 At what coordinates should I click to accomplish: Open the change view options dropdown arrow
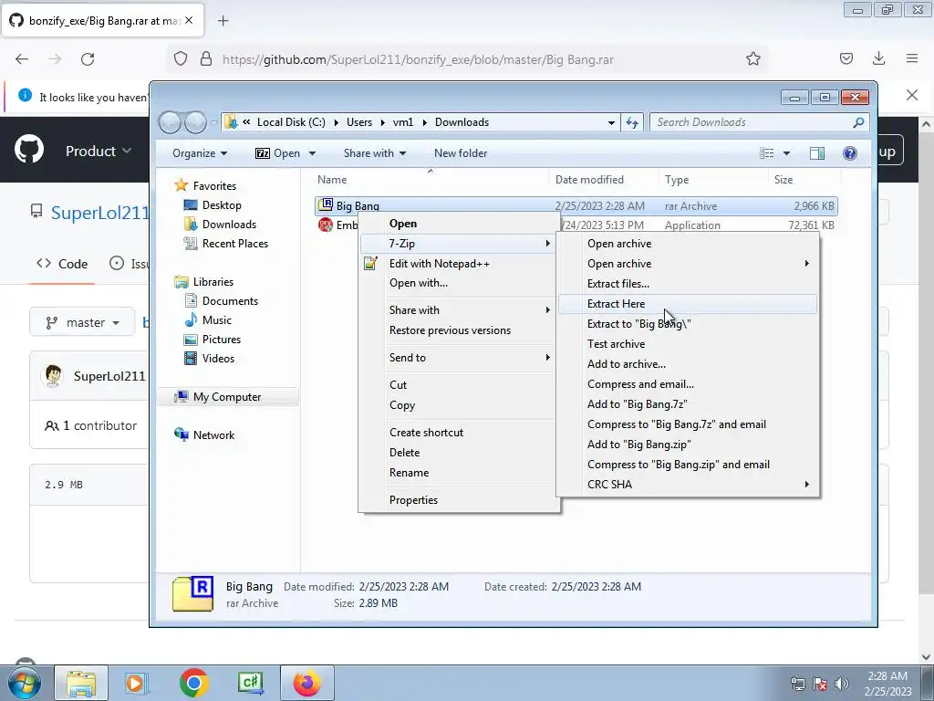[786, 153]
